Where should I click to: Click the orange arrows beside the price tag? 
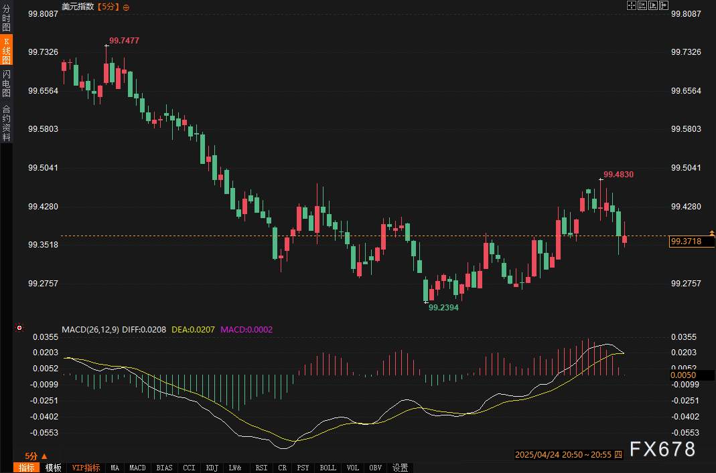click(x=712, y=233)
